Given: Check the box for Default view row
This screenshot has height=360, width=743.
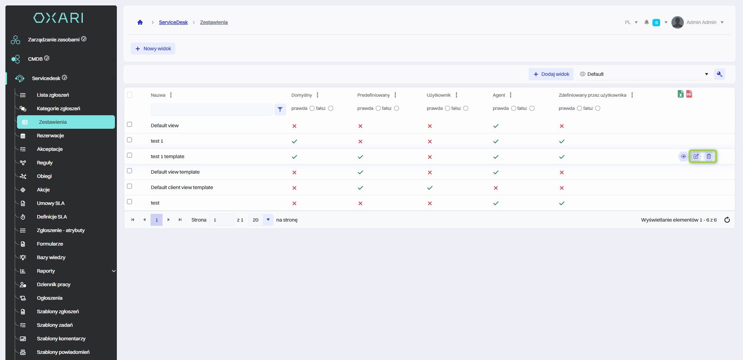Looking at the screenshot, I should coord(130,125).
